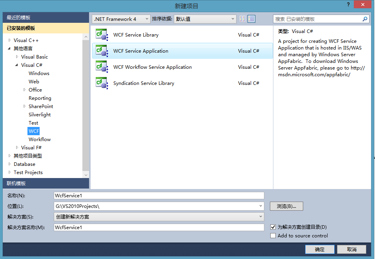Screen dimensions: 375x259
Task: Collapse the Visual C# tree node
Action: (17, 65)
